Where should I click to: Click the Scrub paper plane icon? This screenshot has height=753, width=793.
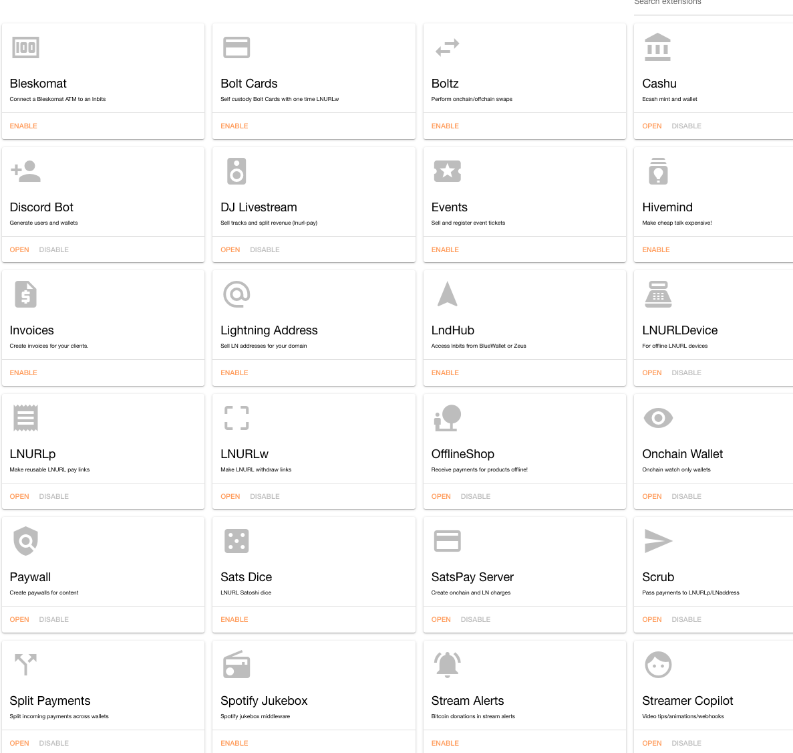click(658, 541)
